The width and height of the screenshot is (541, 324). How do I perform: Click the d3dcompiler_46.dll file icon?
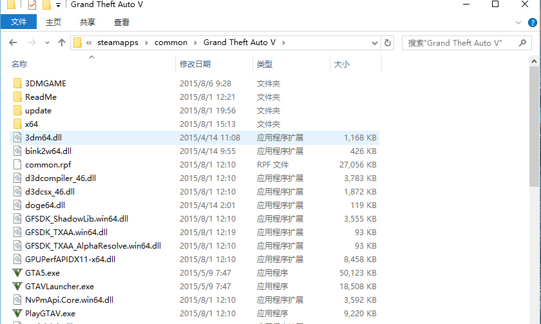[17, 178]
